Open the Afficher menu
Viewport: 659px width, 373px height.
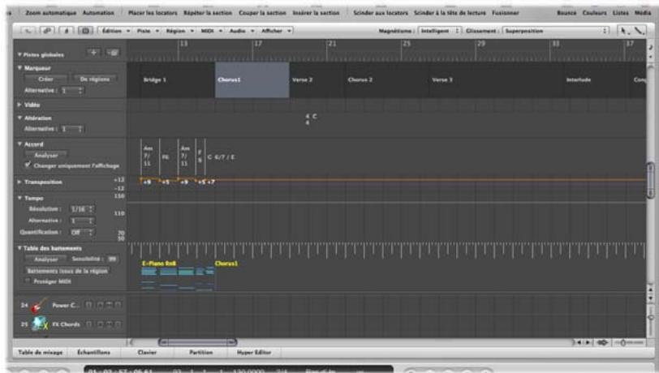click(276, 31)
